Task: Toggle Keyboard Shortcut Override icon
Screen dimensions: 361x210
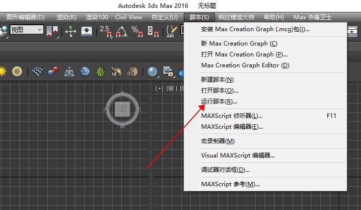Action: tap(86, 31)
